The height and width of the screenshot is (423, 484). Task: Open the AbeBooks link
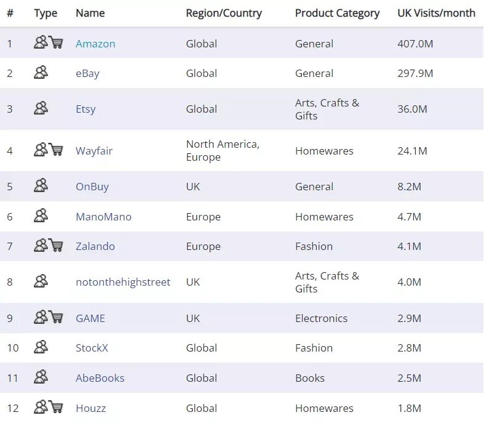pyautogui.click(x=100, y=378)
